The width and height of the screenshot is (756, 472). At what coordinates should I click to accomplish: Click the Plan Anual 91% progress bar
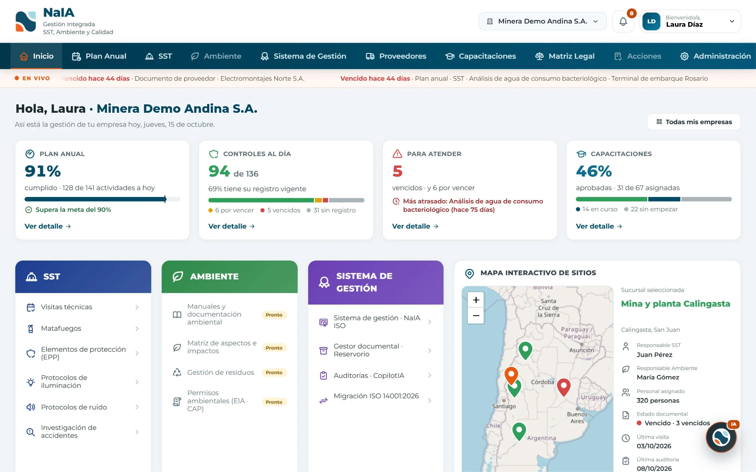click(102, 199)
